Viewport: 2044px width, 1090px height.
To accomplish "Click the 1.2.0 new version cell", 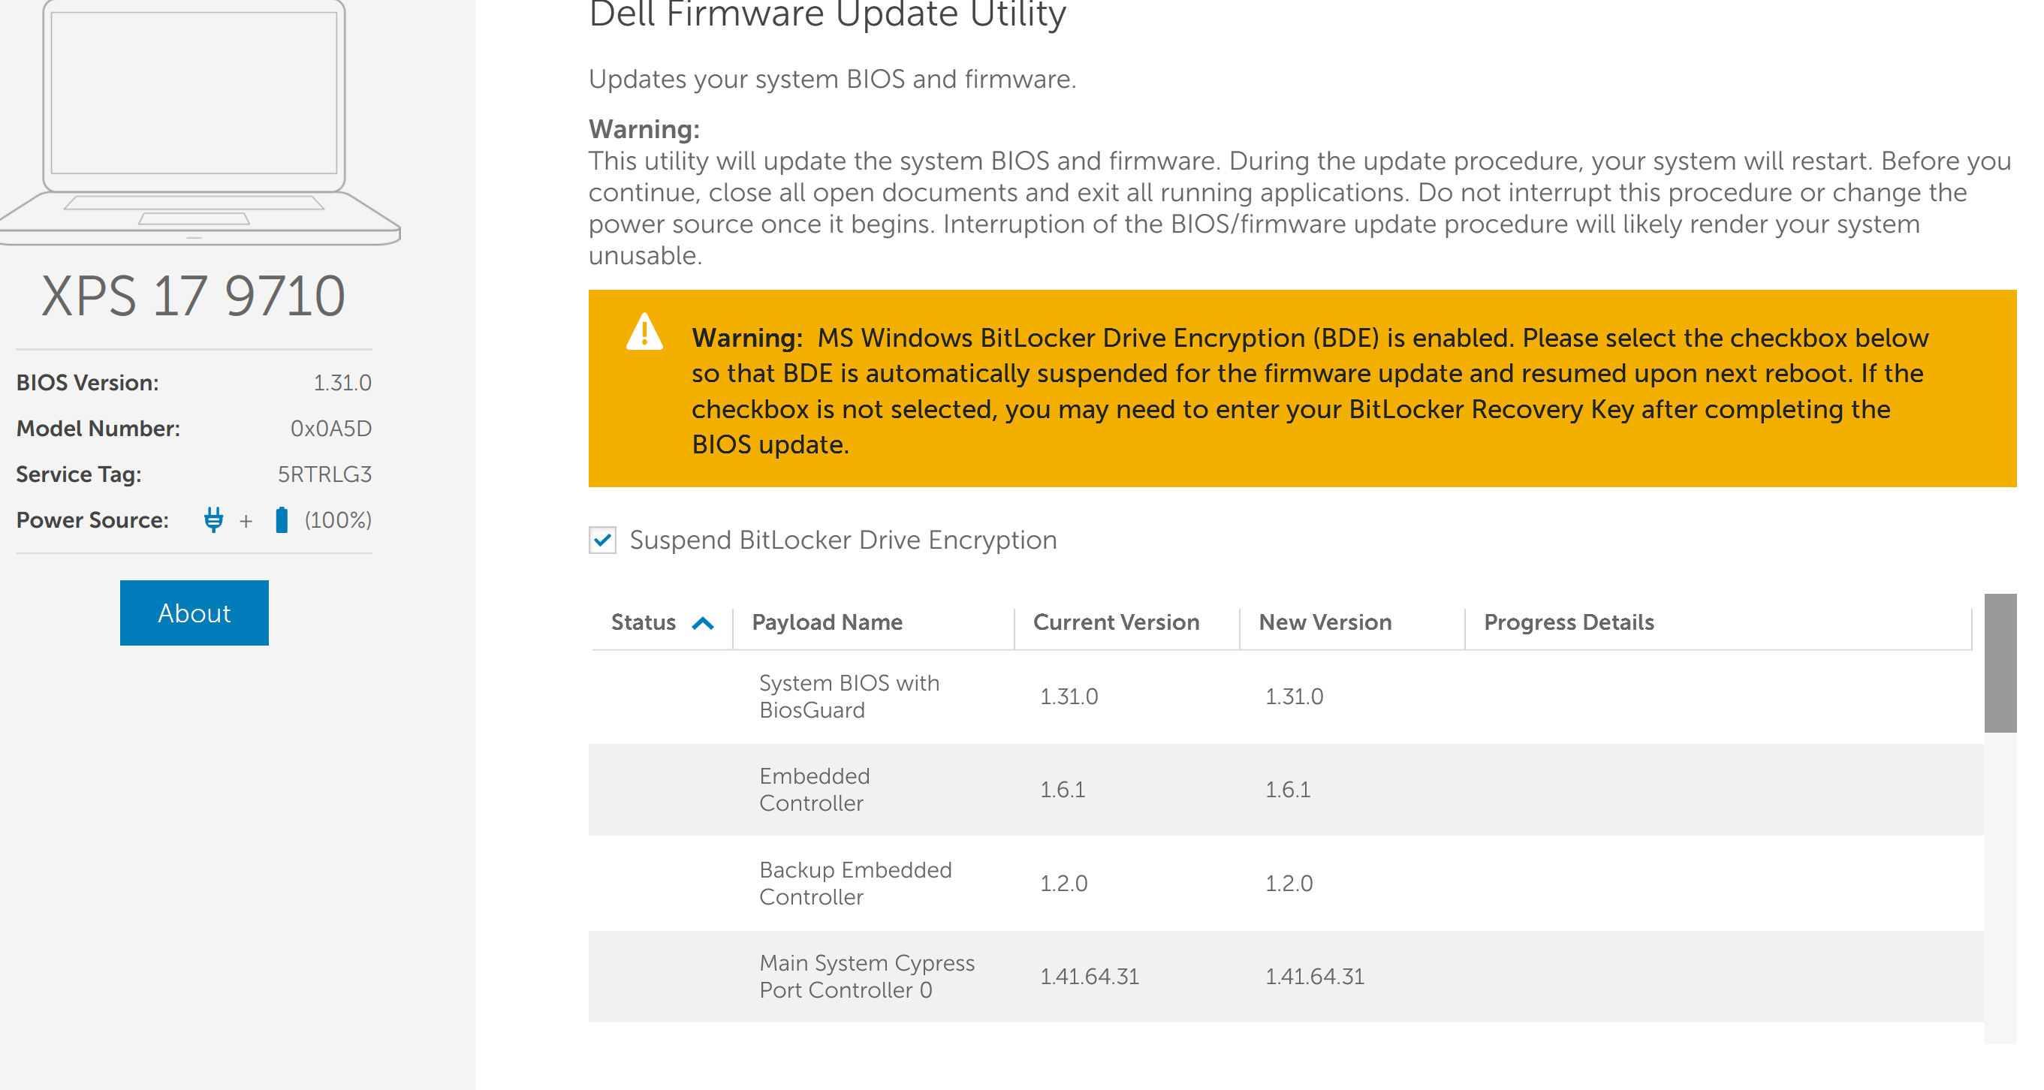I will click(x=1289, y=883).
